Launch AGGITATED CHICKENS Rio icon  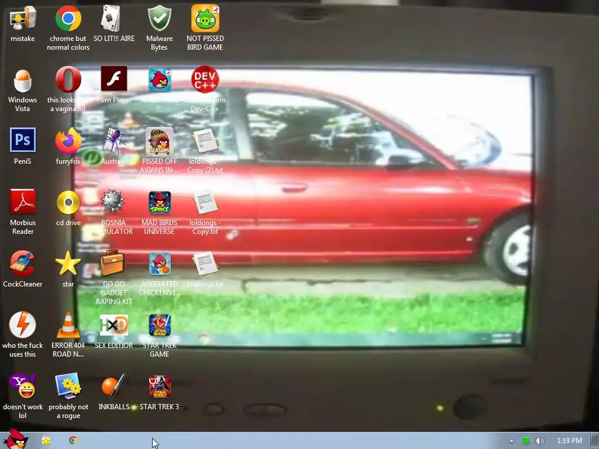[160, 264]
